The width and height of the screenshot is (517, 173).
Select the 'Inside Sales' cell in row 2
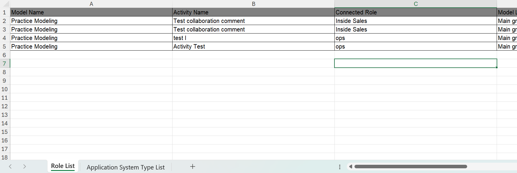416,21
